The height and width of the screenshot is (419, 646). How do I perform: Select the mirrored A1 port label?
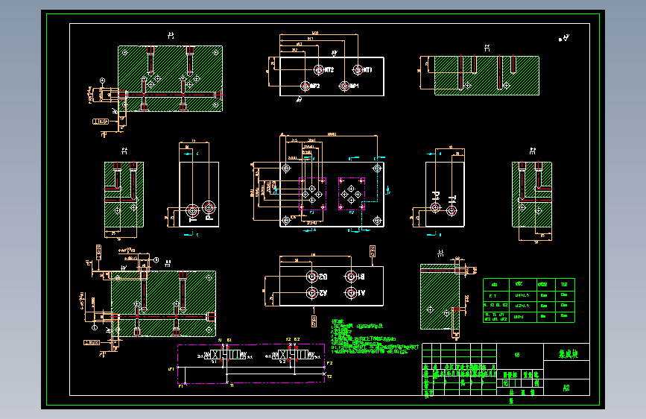point(361,293)
